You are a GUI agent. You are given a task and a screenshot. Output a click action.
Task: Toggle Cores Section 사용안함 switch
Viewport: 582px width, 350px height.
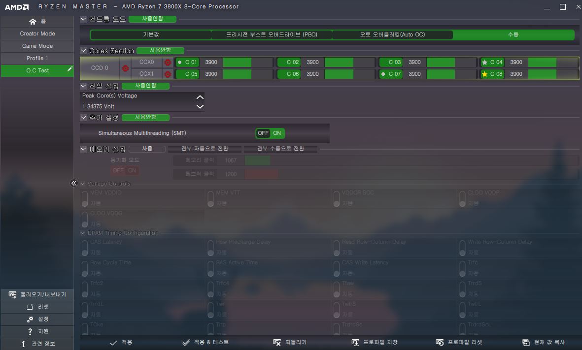coord(160,50)
